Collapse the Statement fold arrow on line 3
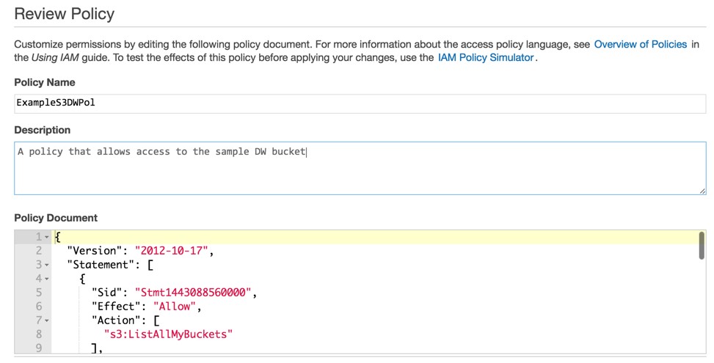 [47, 265]
